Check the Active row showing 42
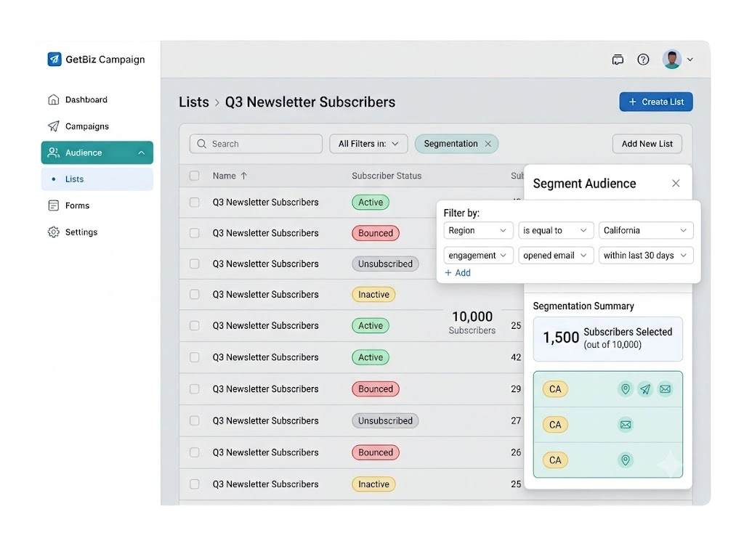The image size is (744, 538). [195, 357]
